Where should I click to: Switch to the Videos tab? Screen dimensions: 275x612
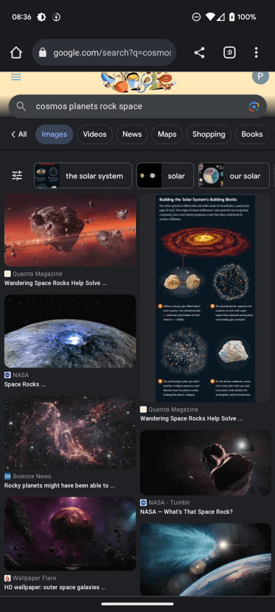95,134
